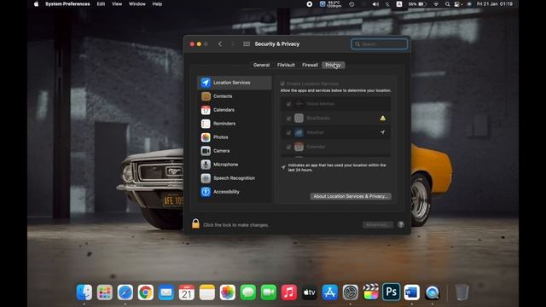This screenshot has width=546, height=307.
Task: Click About Location Services & Privacy button
Action: click(351, 196)
